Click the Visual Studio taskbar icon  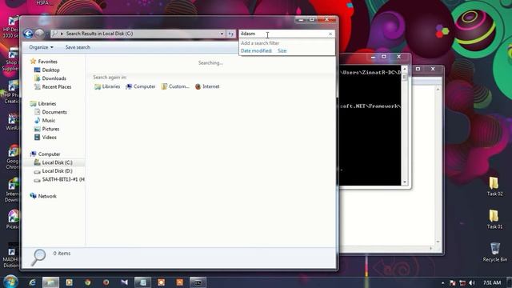tap(125, 282)
